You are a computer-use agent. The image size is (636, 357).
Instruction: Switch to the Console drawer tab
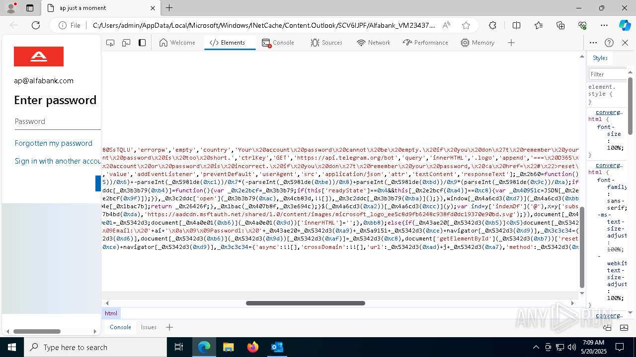(120, 327)
